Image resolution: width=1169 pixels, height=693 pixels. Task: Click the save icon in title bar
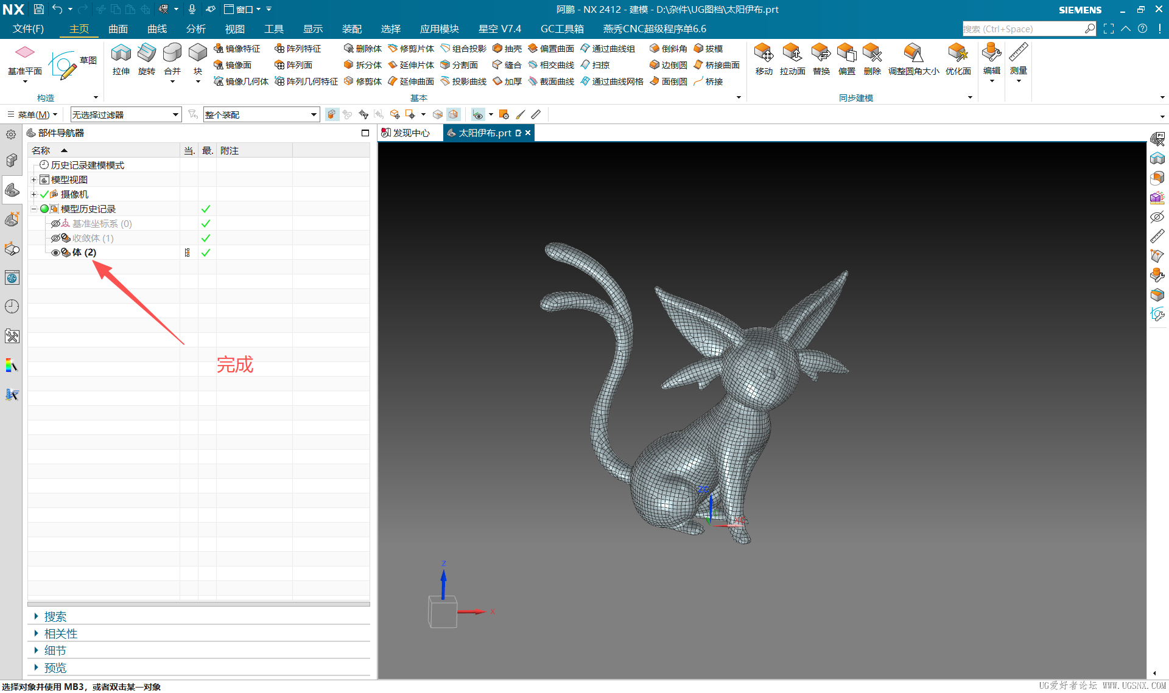(39, 9)
